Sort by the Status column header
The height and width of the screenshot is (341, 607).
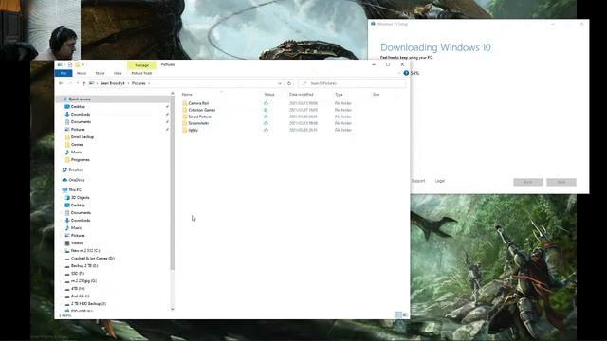[269, 95]
